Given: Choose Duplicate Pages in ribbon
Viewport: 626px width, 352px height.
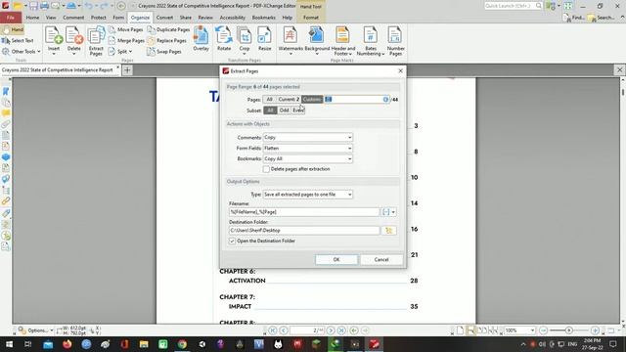Looking at the screenshot, I should [168, 29].
